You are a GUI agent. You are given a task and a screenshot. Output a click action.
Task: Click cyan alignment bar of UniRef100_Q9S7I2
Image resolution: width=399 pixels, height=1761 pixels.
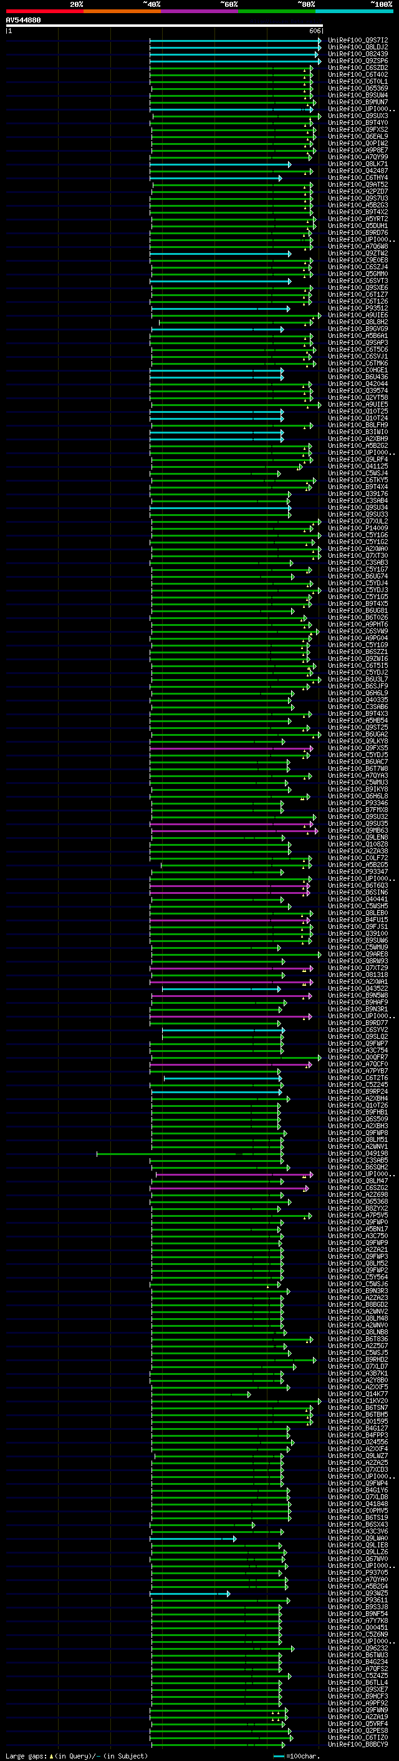tap(235, 41)
